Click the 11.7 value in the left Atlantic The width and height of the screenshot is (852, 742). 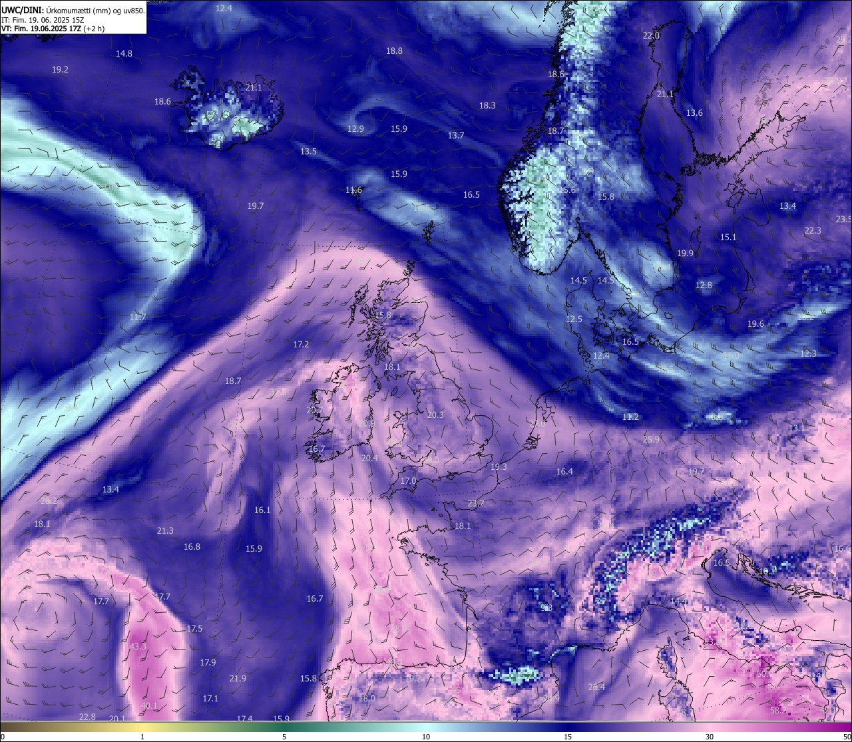(x=138, y=317)
